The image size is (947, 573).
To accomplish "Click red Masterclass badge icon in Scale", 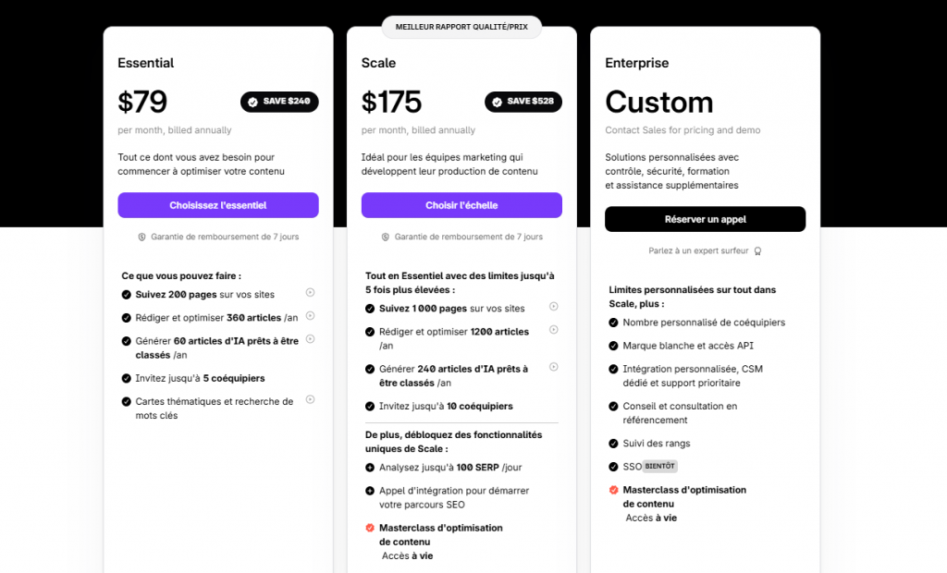I will pos(370,528).
